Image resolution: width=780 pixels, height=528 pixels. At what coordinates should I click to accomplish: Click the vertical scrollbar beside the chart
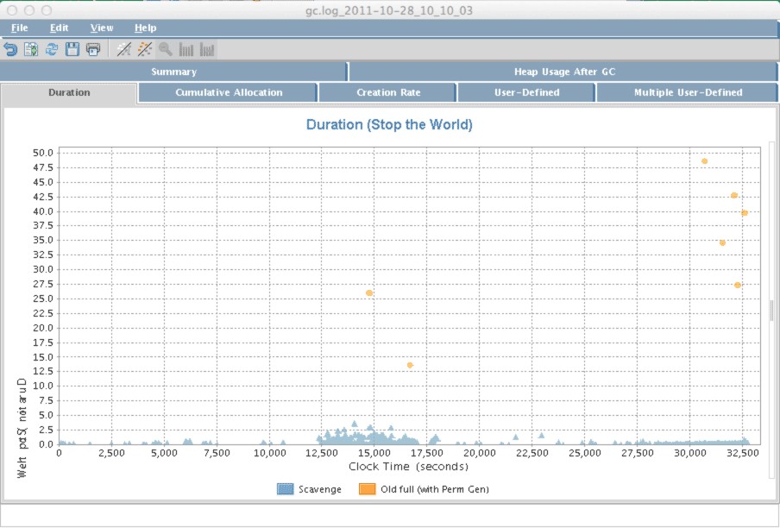coord(772,311)
